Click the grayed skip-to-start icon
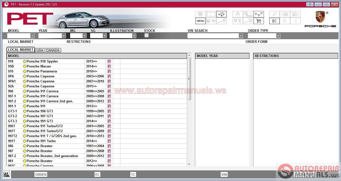This screenshot has height=181, width=341. 285,21
